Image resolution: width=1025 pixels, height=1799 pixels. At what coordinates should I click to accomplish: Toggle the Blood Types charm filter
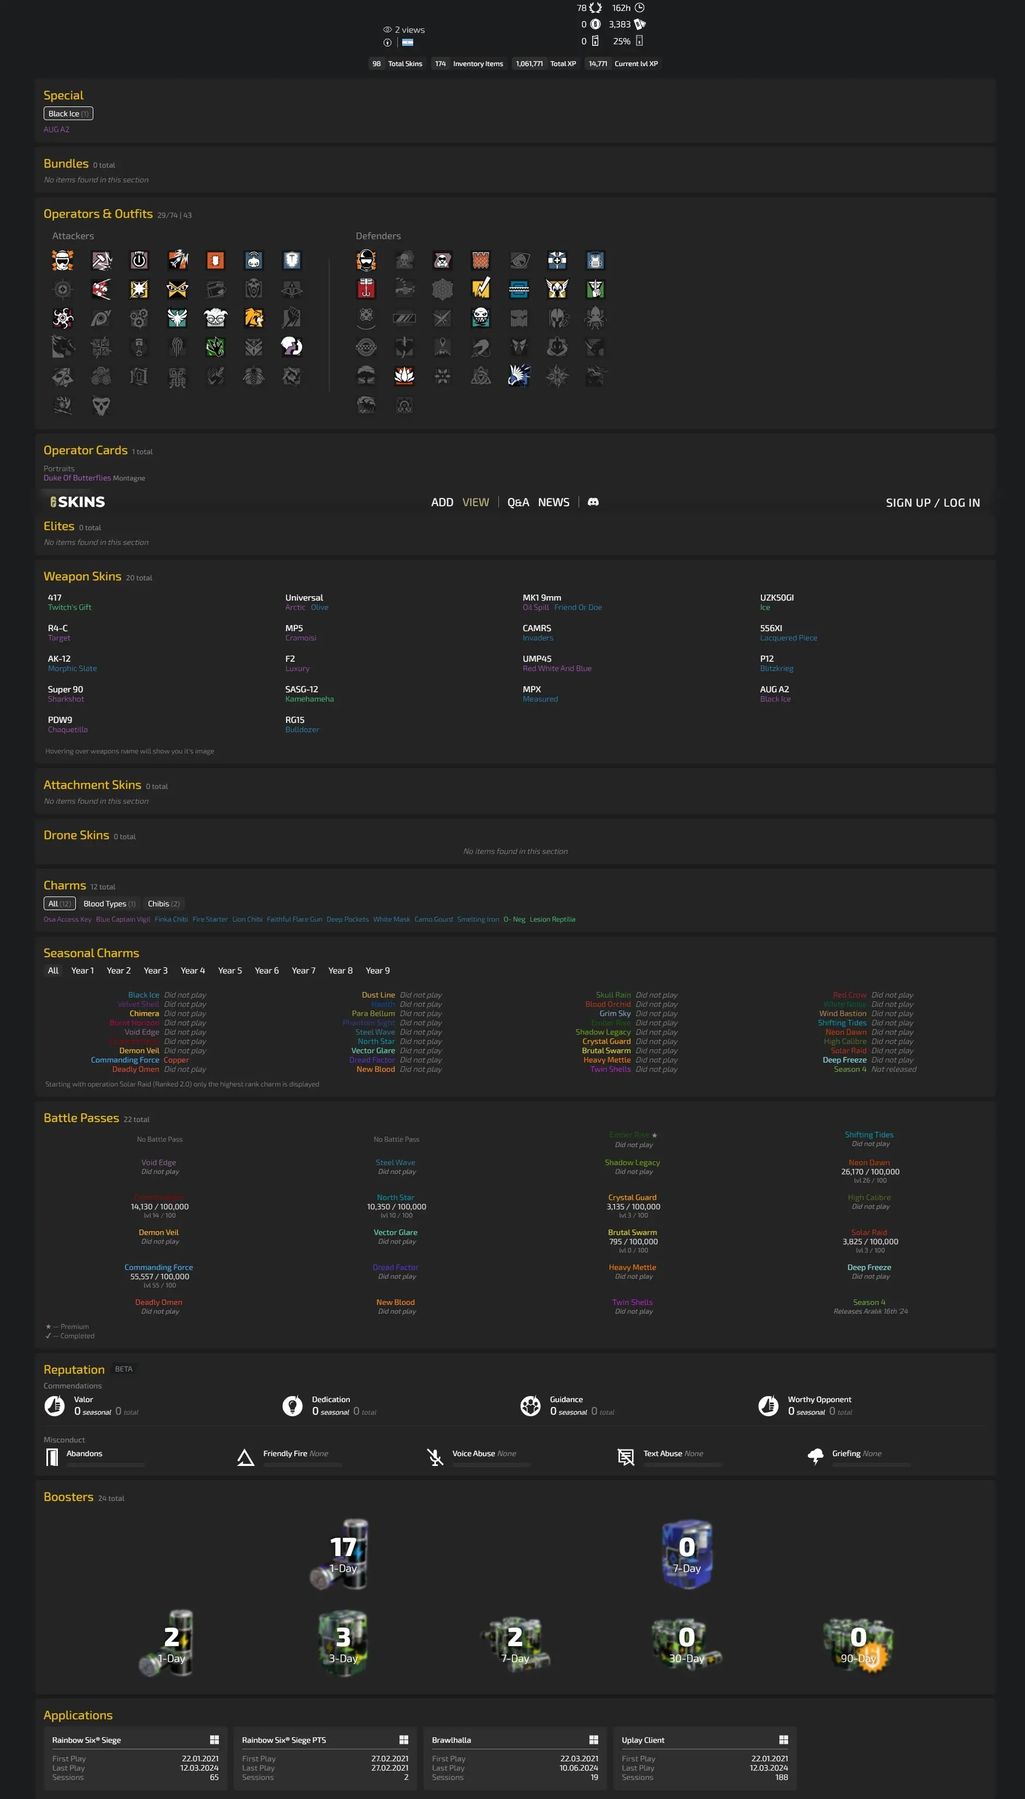coord(109,904)
